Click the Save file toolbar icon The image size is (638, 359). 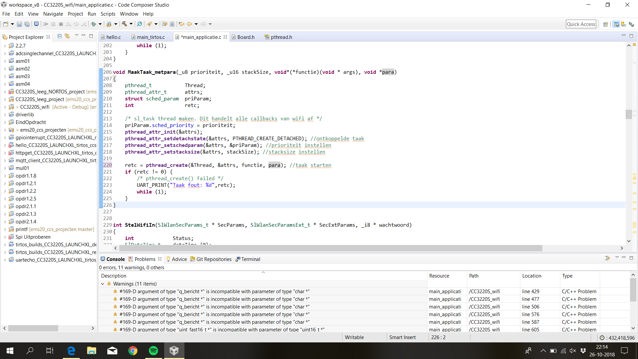[19, 24]
